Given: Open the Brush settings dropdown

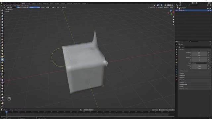Looking at the screenshot, I should coord(43,7).
